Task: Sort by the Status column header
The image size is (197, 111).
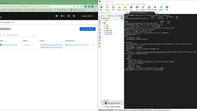Action: pos(25,41)
